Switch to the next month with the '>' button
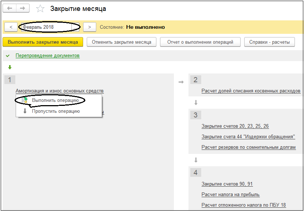 point(90,27)
